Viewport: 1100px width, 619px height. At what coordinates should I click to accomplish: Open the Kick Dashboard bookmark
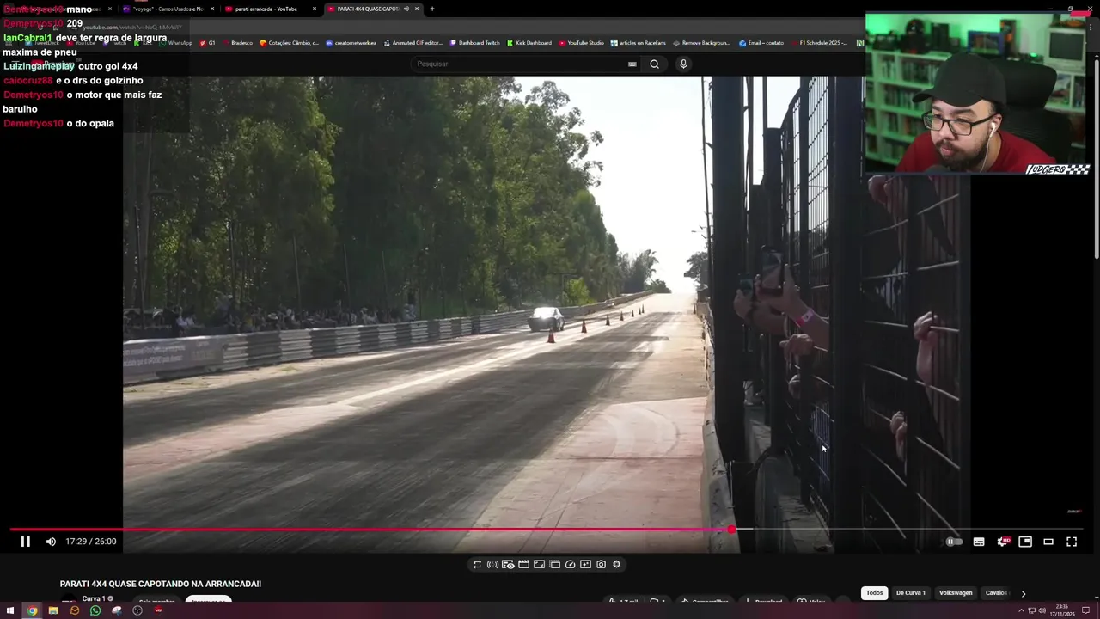tap(529, 43)
